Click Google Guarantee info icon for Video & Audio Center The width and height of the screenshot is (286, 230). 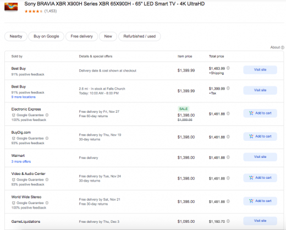47,179
